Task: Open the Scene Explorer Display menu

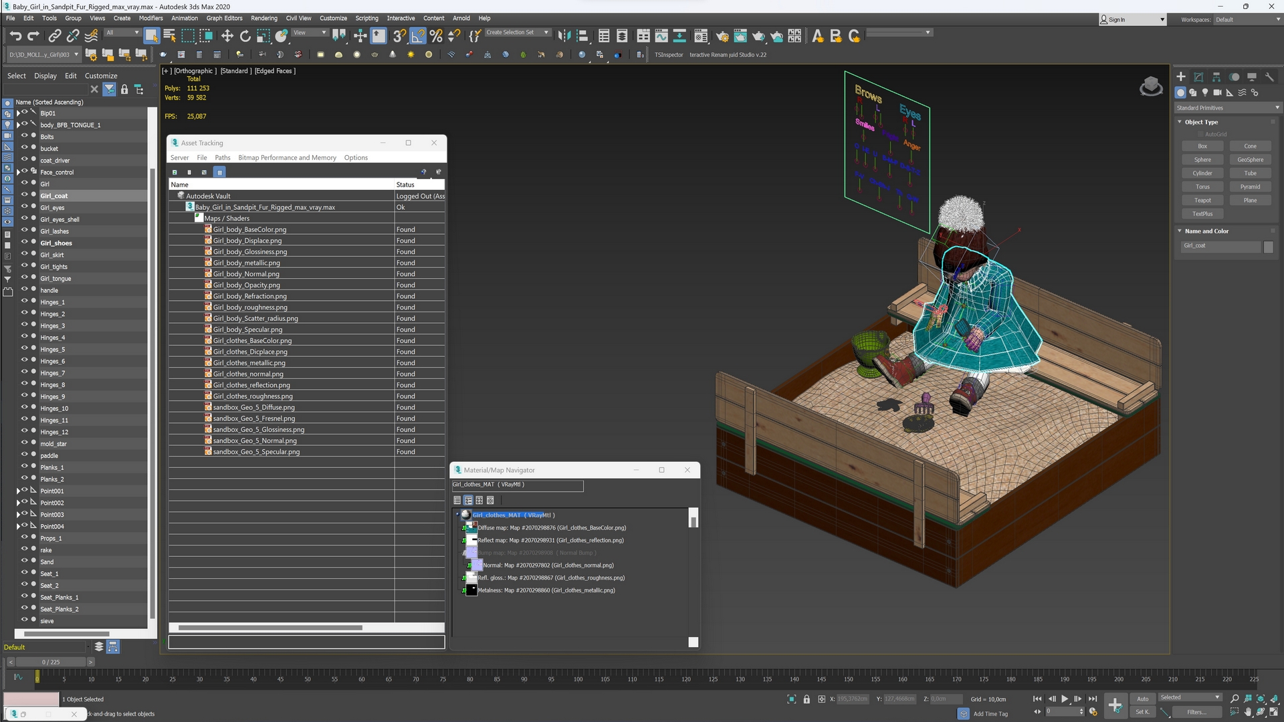Action: 45,76
